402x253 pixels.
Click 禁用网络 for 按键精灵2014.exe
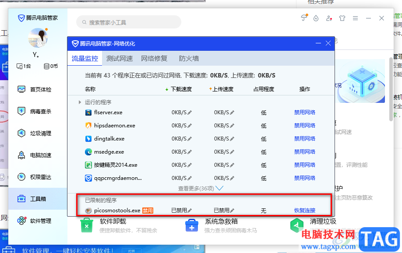[x=305, y=165]
